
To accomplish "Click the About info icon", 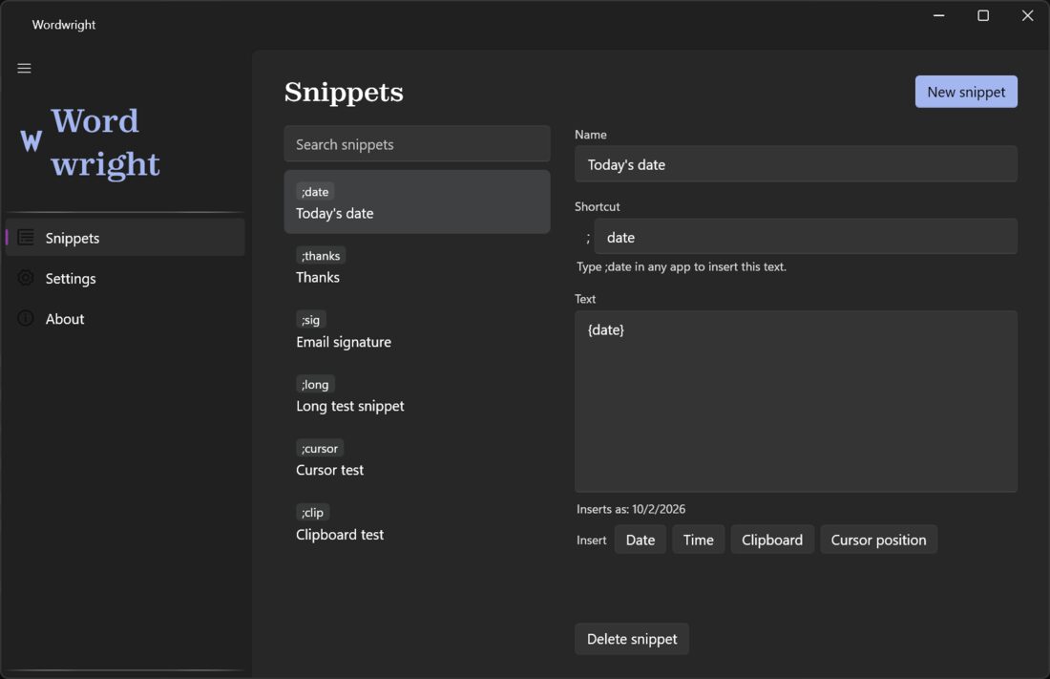I will (26, 318).
